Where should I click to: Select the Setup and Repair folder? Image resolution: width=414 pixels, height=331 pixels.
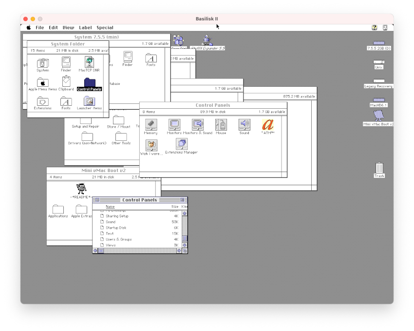86,121
